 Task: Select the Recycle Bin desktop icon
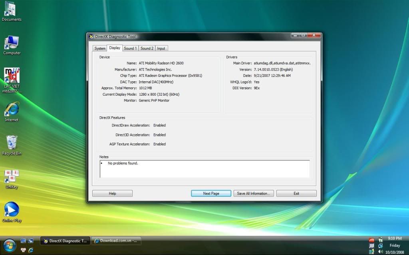pos(12,145)
